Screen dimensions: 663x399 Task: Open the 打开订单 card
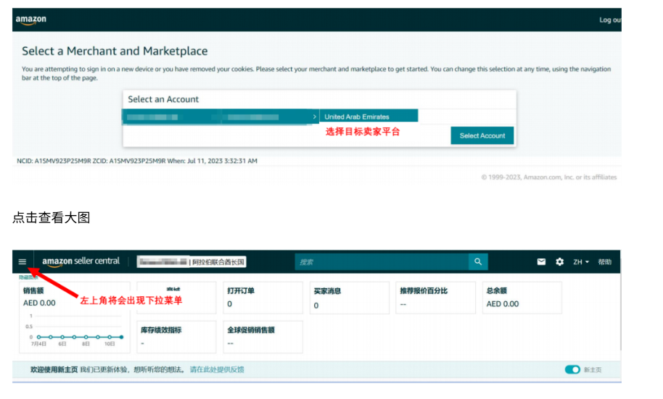pyautogui.click(x=260, y=298)
